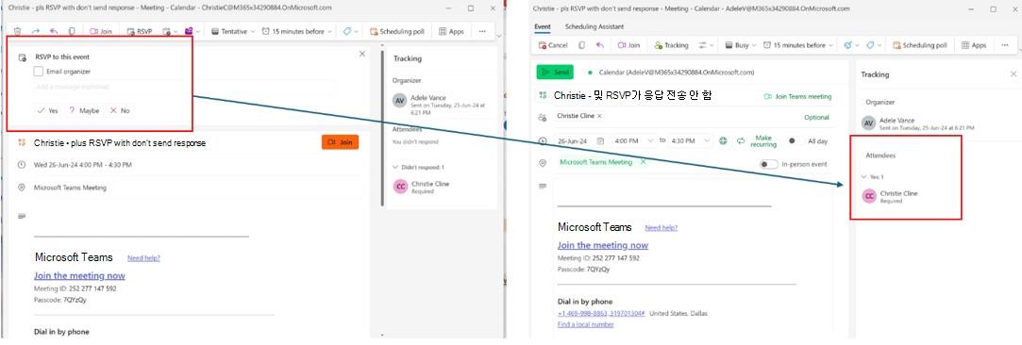Image resolution: width=1022 pixels, height=345 pixels.
Task: Respond No to the event
Action: pyautogui.click(x=120, y=110)
